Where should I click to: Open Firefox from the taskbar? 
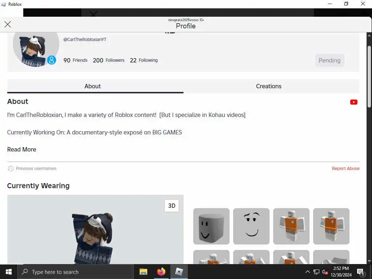click(x=161, y=272)
